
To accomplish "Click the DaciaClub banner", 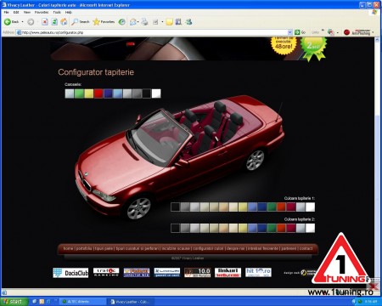I will 70,273.
